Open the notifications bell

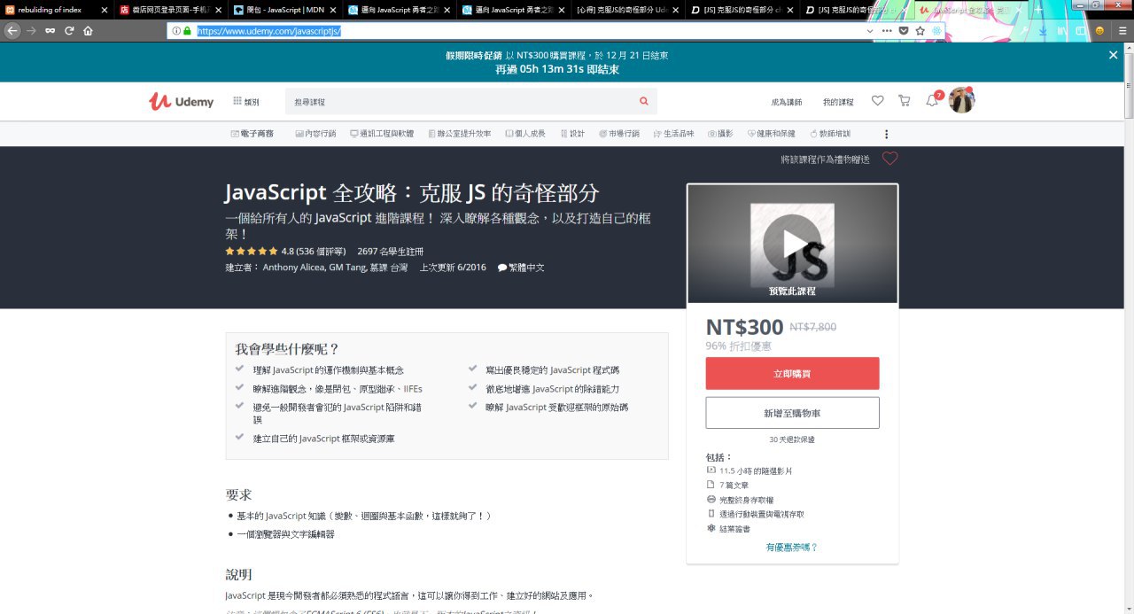(x=931, y=101)
